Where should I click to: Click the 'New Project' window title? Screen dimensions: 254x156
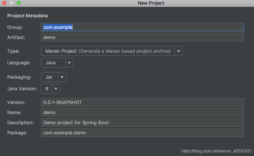pyautogui.click(x=151, y=3)
